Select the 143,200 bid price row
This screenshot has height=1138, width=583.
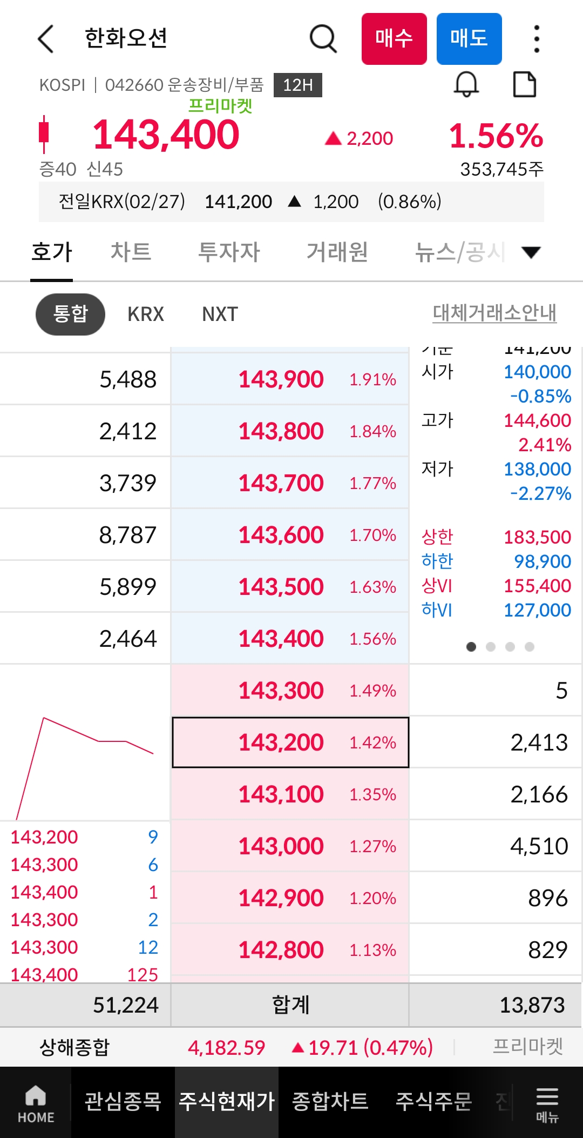pos(290,742)
